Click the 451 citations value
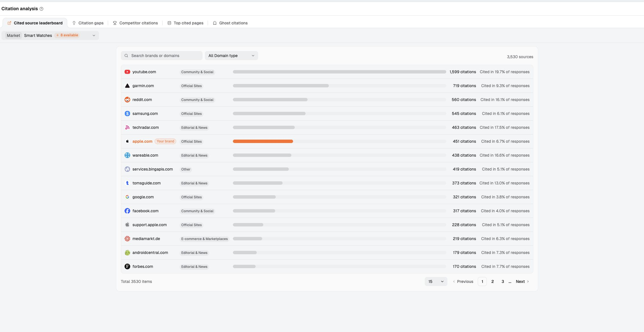 [x=464, y=141]
